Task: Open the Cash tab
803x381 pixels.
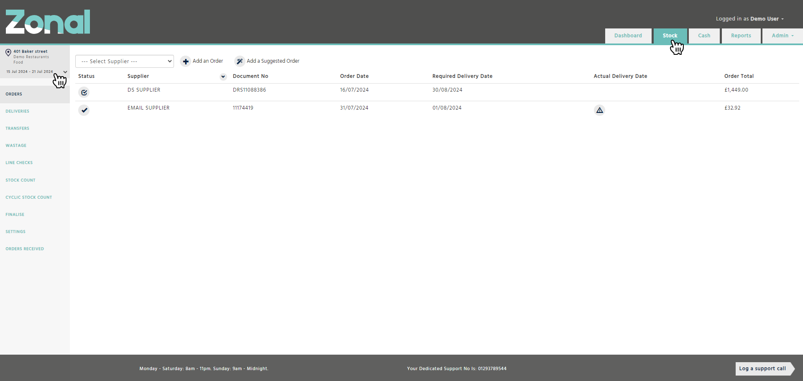Action: click(704, 36)
